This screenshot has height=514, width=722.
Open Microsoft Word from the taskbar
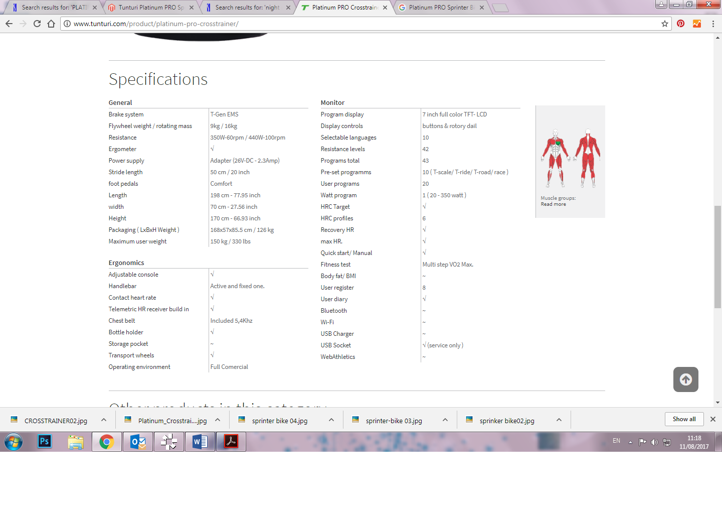tap(200, 442)
